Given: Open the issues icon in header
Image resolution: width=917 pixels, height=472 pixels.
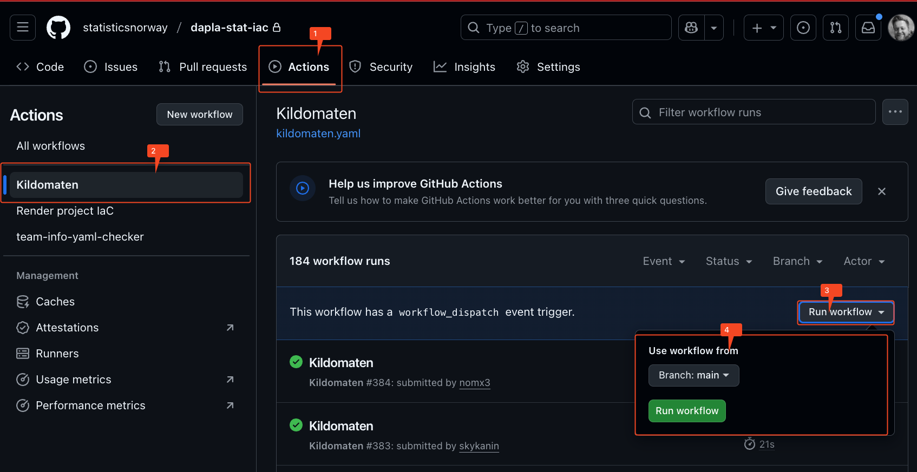Looking at the screenshot, I should [x=803, y=28].
